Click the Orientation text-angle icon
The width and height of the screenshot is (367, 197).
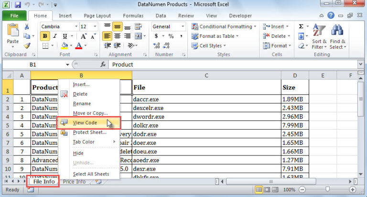click(x=131, y=45)
